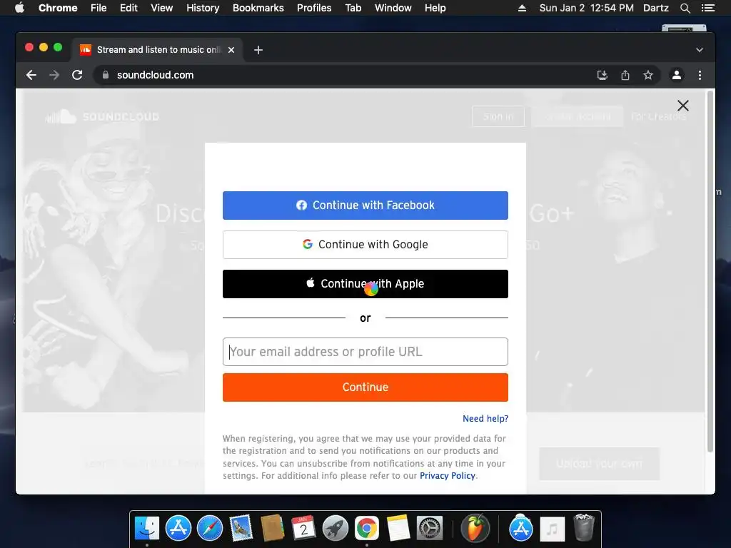This screenshot has width=731, height=548.
Task: Open the Bookmarks menu
Action: pos(258,8)
